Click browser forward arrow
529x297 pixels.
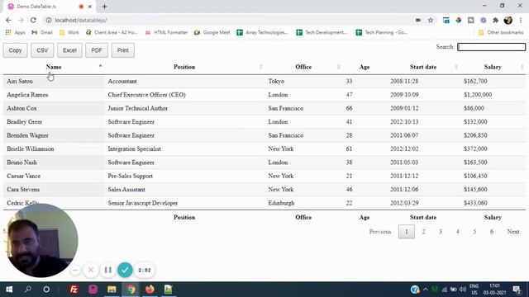21,20
